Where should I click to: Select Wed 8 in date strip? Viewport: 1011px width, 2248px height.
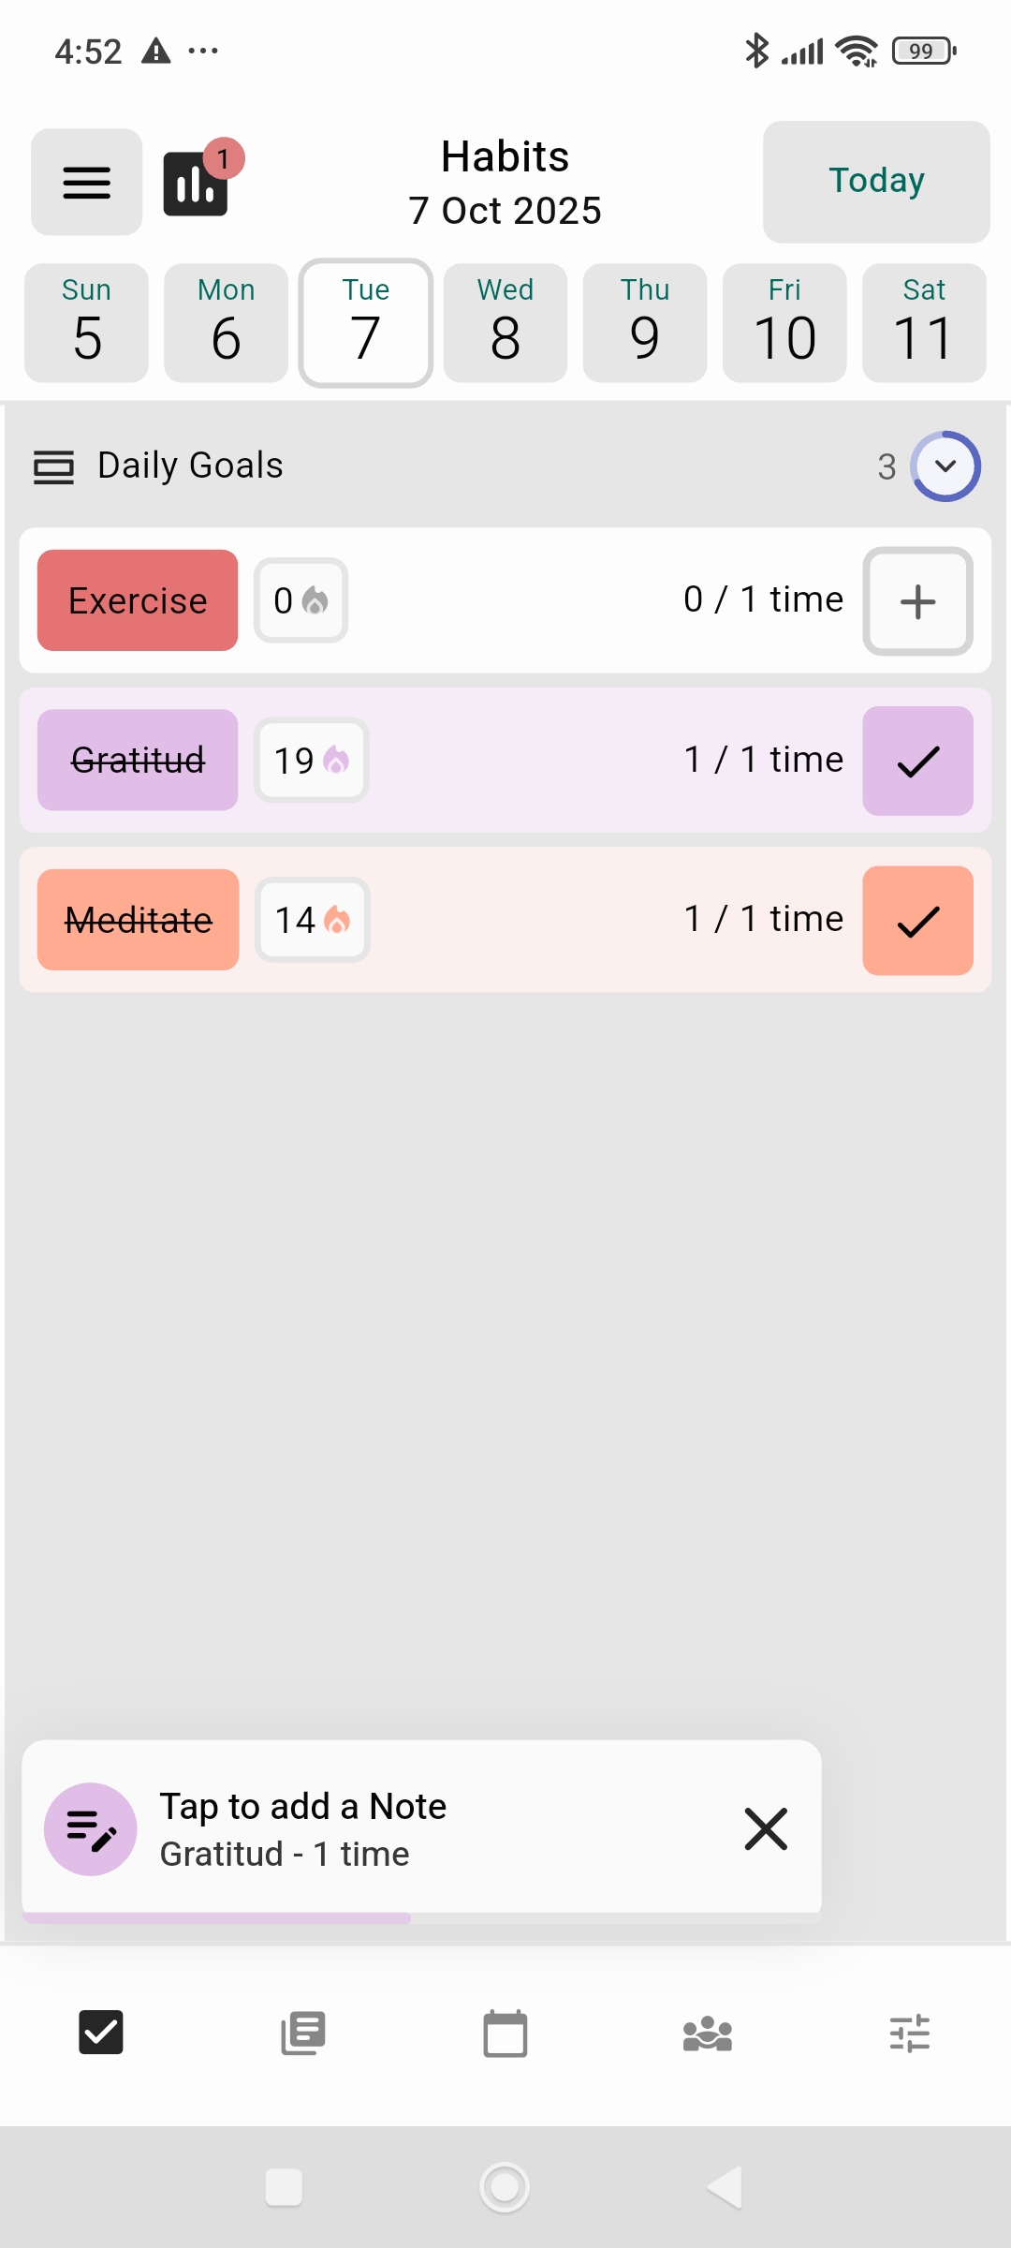tap(505, 323)
